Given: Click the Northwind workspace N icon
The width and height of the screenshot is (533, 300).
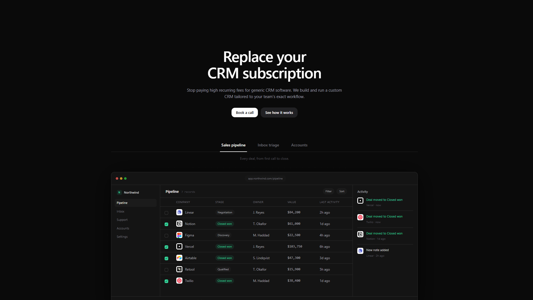Looking at the screenshot, I should pos(119,192).
